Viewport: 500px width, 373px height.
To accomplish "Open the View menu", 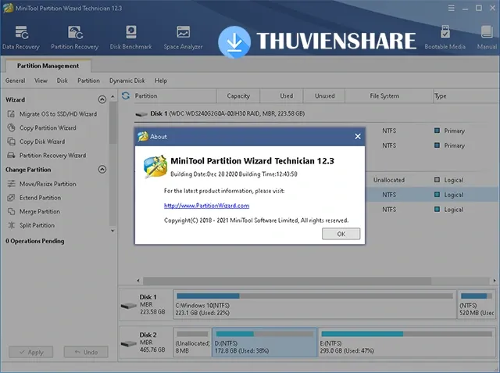I will pyautogui.click(x=41, y=81).
